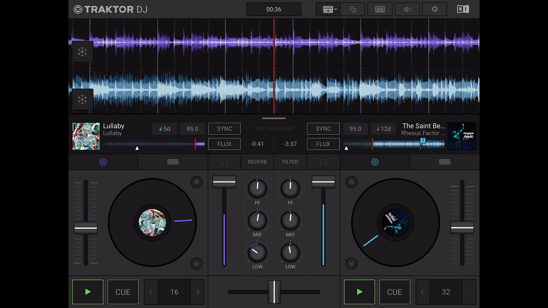Click the left channel HI knob
The image size is (548, 308).
[x=257, y=188]
